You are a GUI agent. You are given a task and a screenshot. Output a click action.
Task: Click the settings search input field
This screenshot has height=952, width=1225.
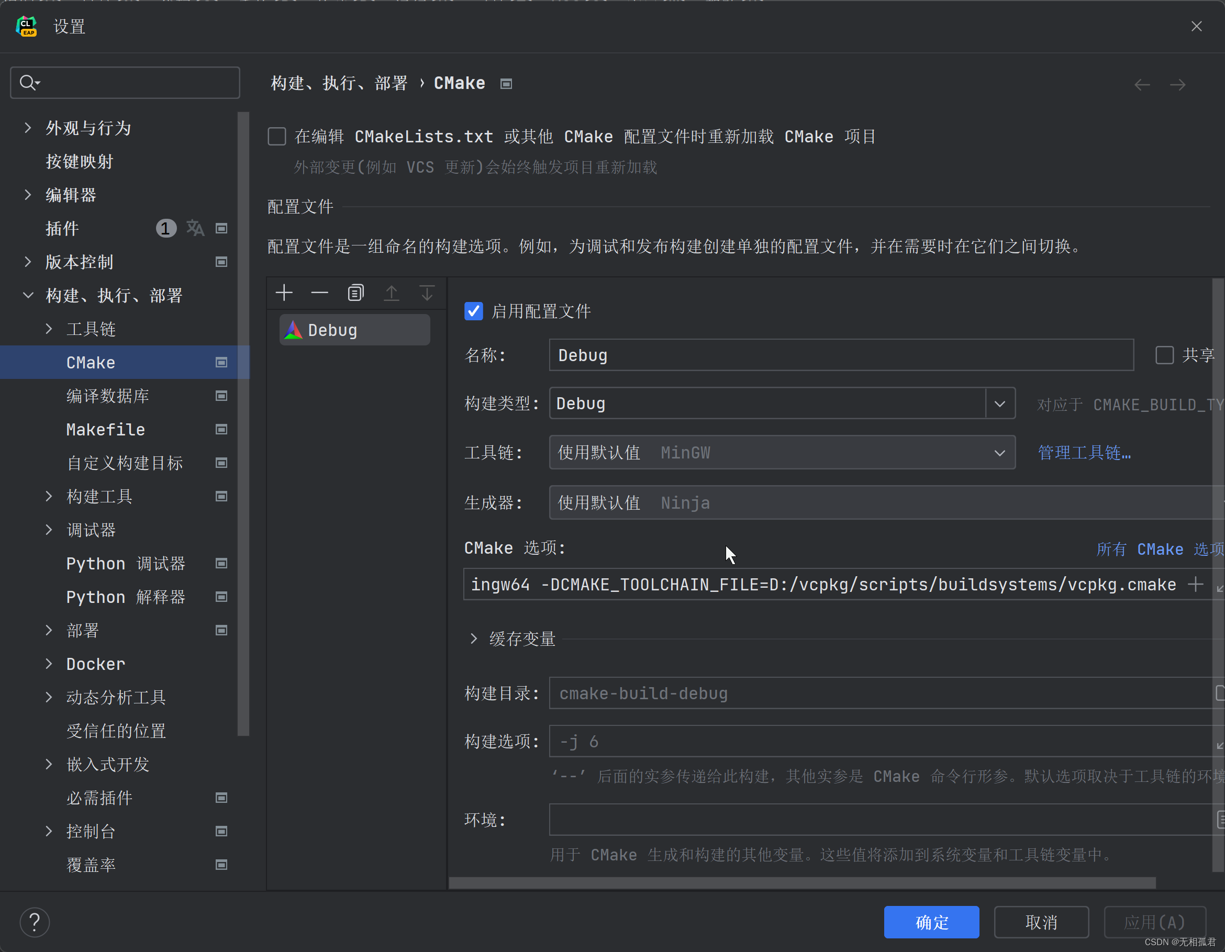(135, 83)
